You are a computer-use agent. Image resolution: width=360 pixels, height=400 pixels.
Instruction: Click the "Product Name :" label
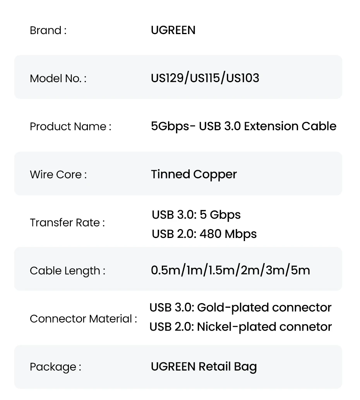point(70,126)
